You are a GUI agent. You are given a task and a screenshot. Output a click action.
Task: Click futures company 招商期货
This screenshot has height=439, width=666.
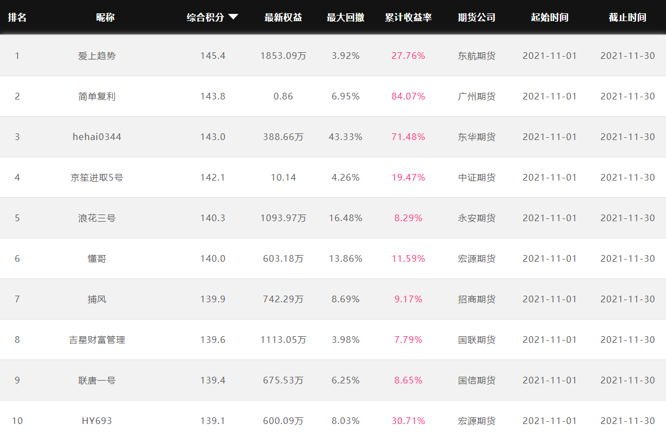coord(476,299)
